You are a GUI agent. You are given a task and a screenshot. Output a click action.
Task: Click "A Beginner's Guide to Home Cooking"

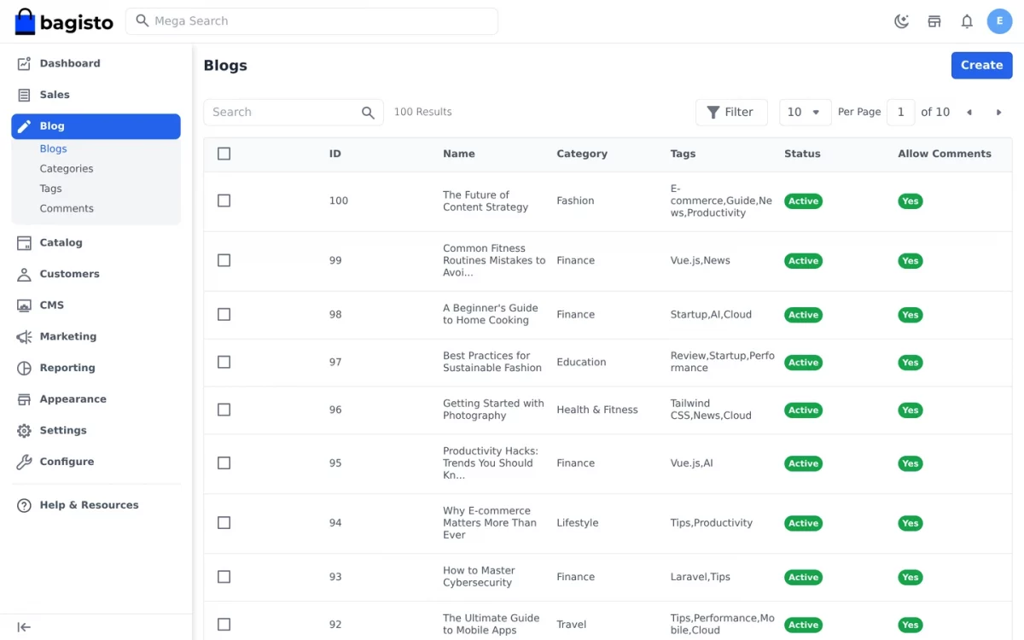[x=491, y=314]
